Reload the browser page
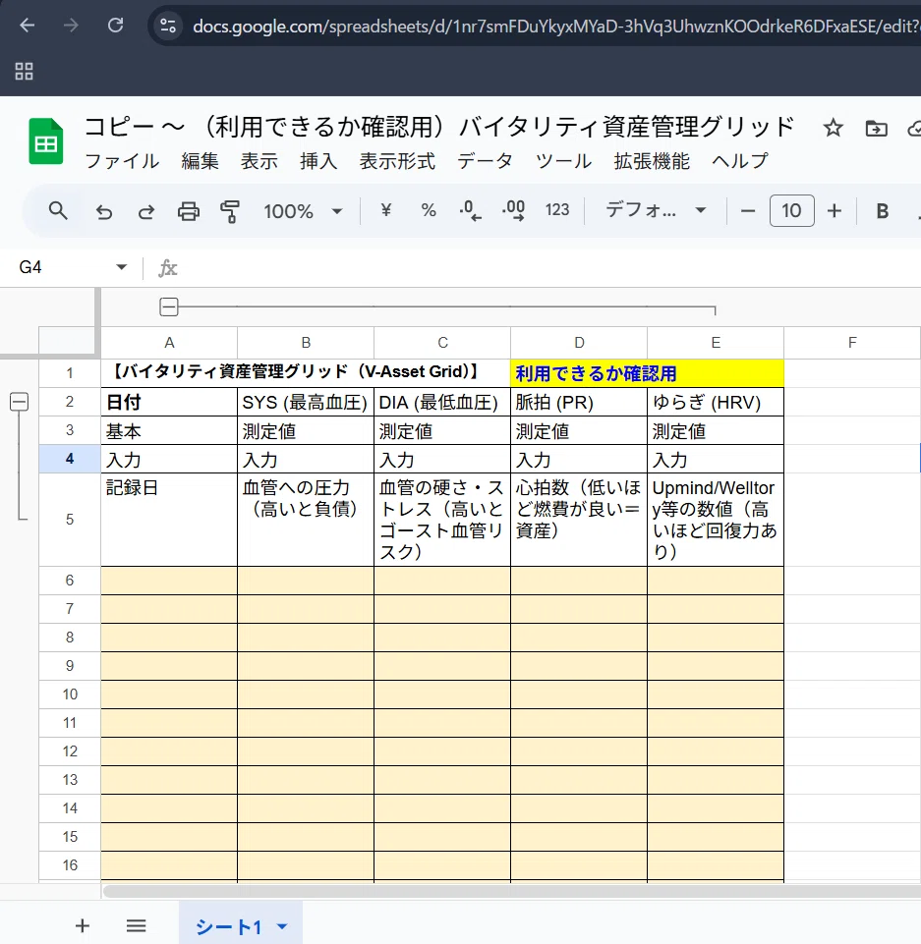Screen dimensions: 921x944 pyautogui.click(x=115, y=26)
